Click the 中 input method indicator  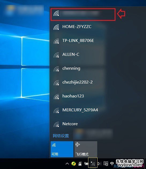click(x=112, y=163)
